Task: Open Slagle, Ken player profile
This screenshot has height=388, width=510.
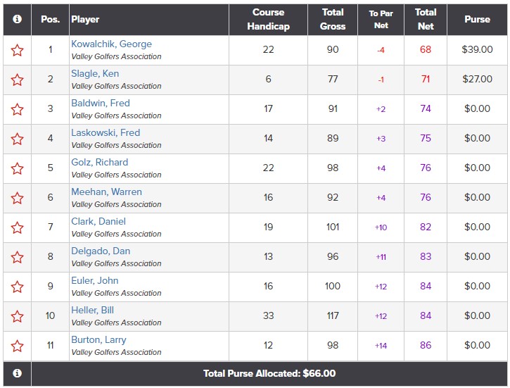Action: (x=95, y=73)
